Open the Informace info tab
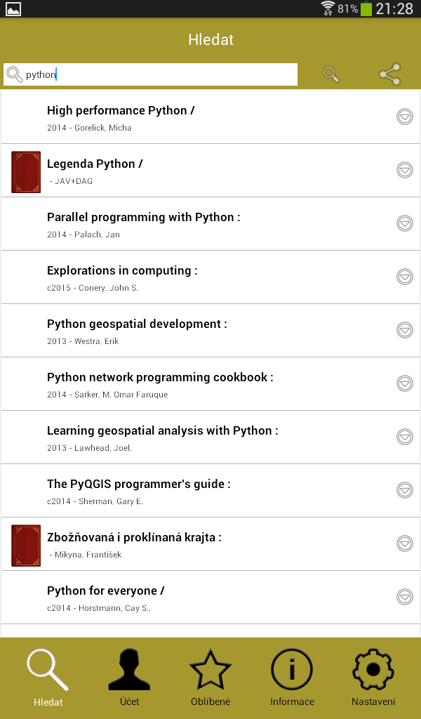 (292, 677)
